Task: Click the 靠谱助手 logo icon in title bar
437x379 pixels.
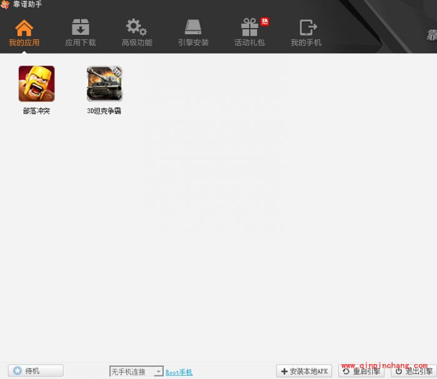Action: point(5,4)
